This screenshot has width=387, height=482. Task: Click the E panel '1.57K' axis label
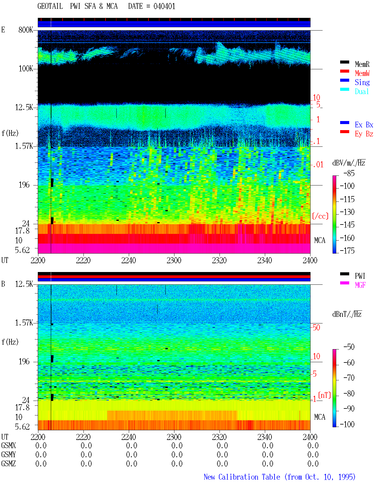pyautogui.click(x=24, y=146)
